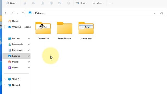This screenshot has height=94, width=167.
Task: Click the pin icon beside Music
Action: pyautogui.click(x=29, y=62)
